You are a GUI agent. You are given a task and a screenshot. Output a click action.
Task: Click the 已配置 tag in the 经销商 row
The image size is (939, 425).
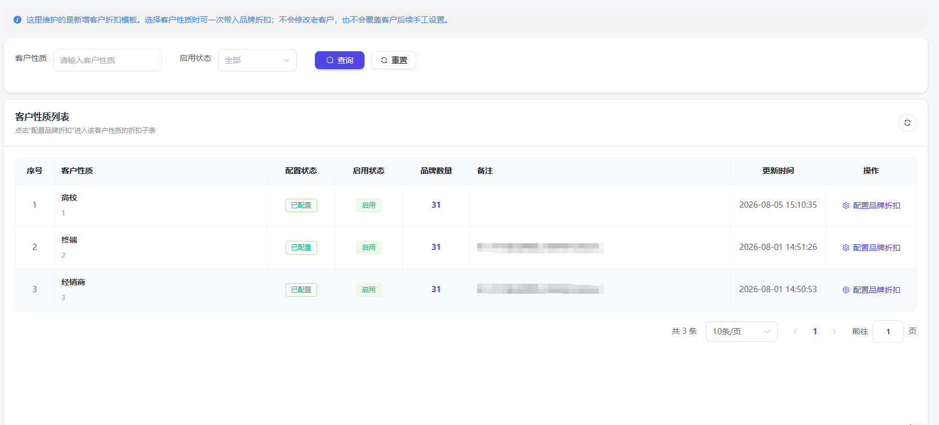(301, 290)
